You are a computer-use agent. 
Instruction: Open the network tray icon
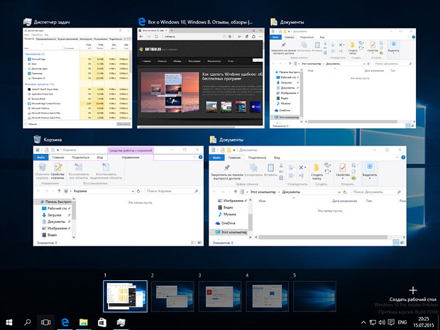pyautogui.click(x=373, y=322)
